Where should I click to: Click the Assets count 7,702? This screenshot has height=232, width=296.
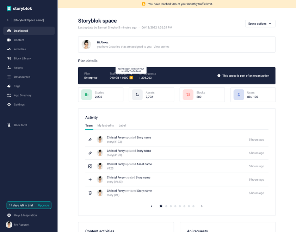pos(149,97)
